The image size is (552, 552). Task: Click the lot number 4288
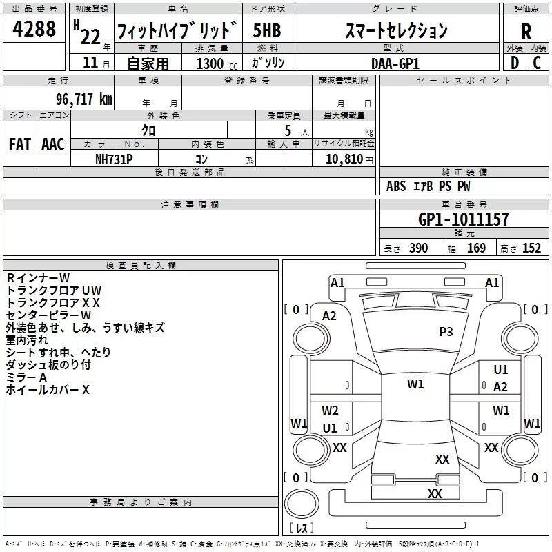[34, 29]
